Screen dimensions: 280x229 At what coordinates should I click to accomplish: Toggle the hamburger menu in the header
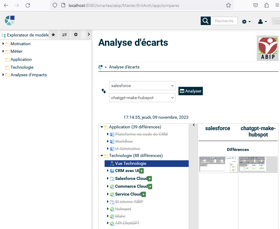[277, 21]
